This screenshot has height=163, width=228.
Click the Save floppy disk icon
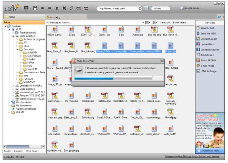pos(35,8)
